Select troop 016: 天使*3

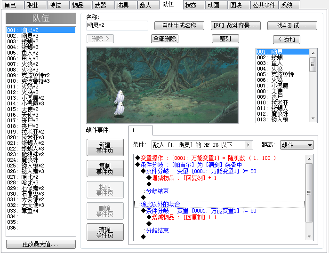[41, 115]
